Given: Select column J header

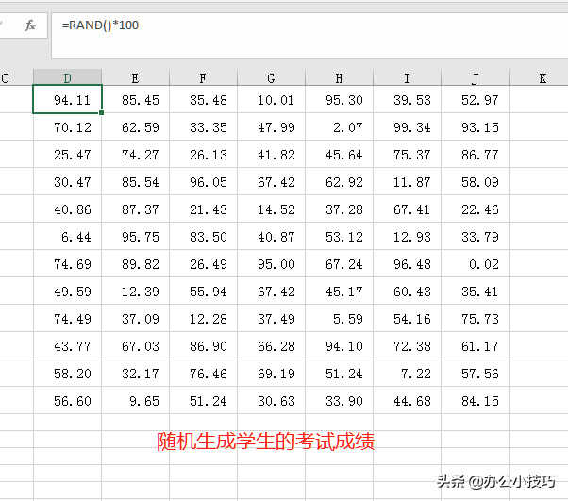Looking at the screenshot, I should 475,77.
